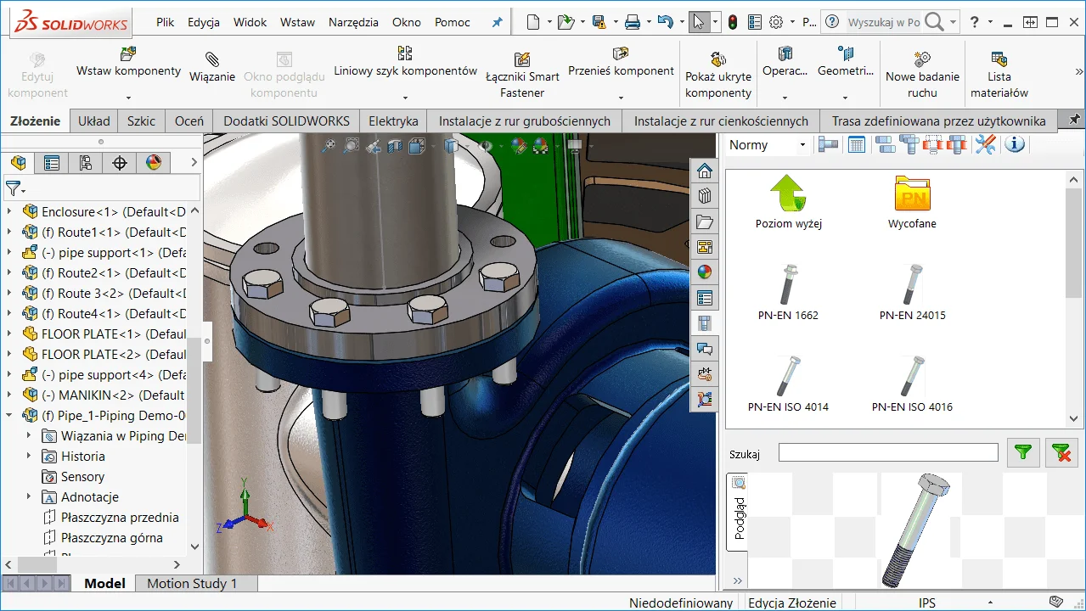Pin the CommandManager ribbon pushpin

(x=1074, y=120)
